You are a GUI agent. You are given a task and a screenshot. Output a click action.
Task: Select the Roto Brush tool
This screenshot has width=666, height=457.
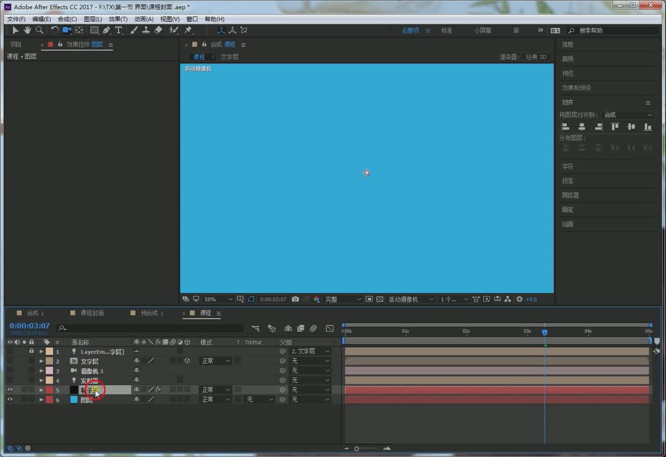tap(174, 31)
